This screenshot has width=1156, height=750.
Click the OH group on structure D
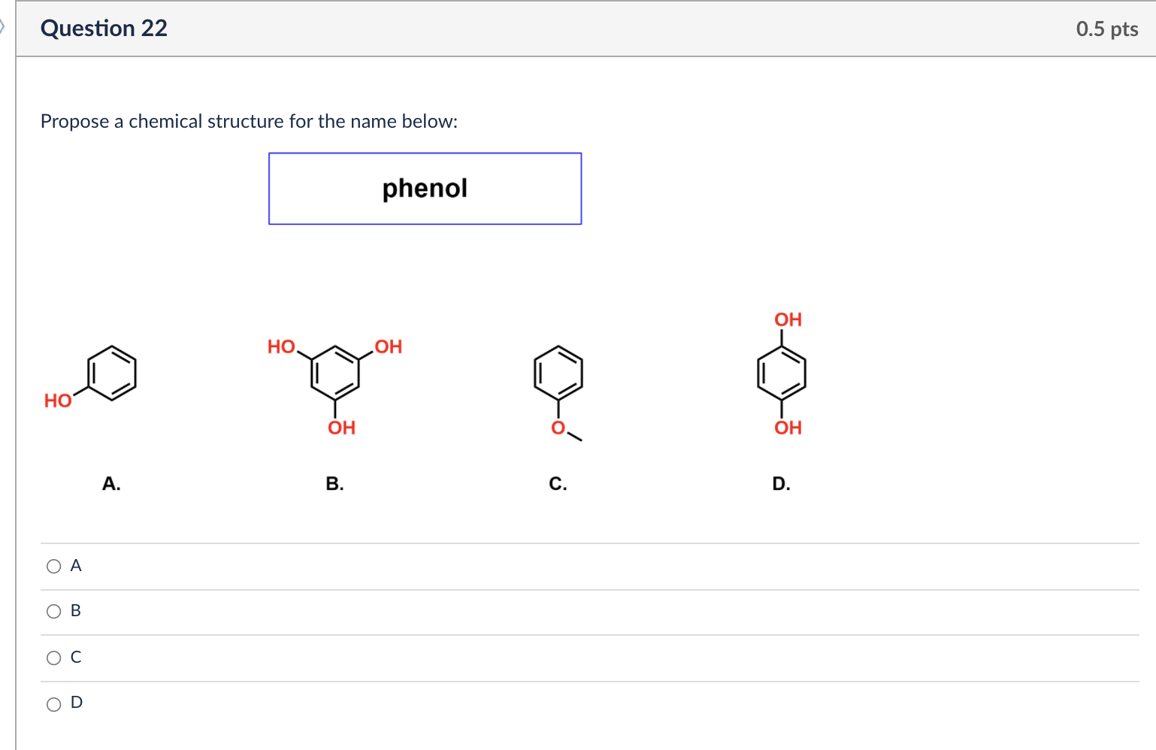pos(787,319)
